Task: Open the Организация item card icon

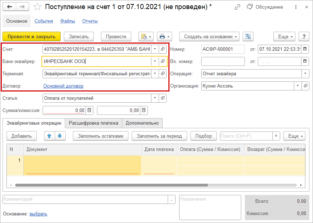Action: point(305,86)
